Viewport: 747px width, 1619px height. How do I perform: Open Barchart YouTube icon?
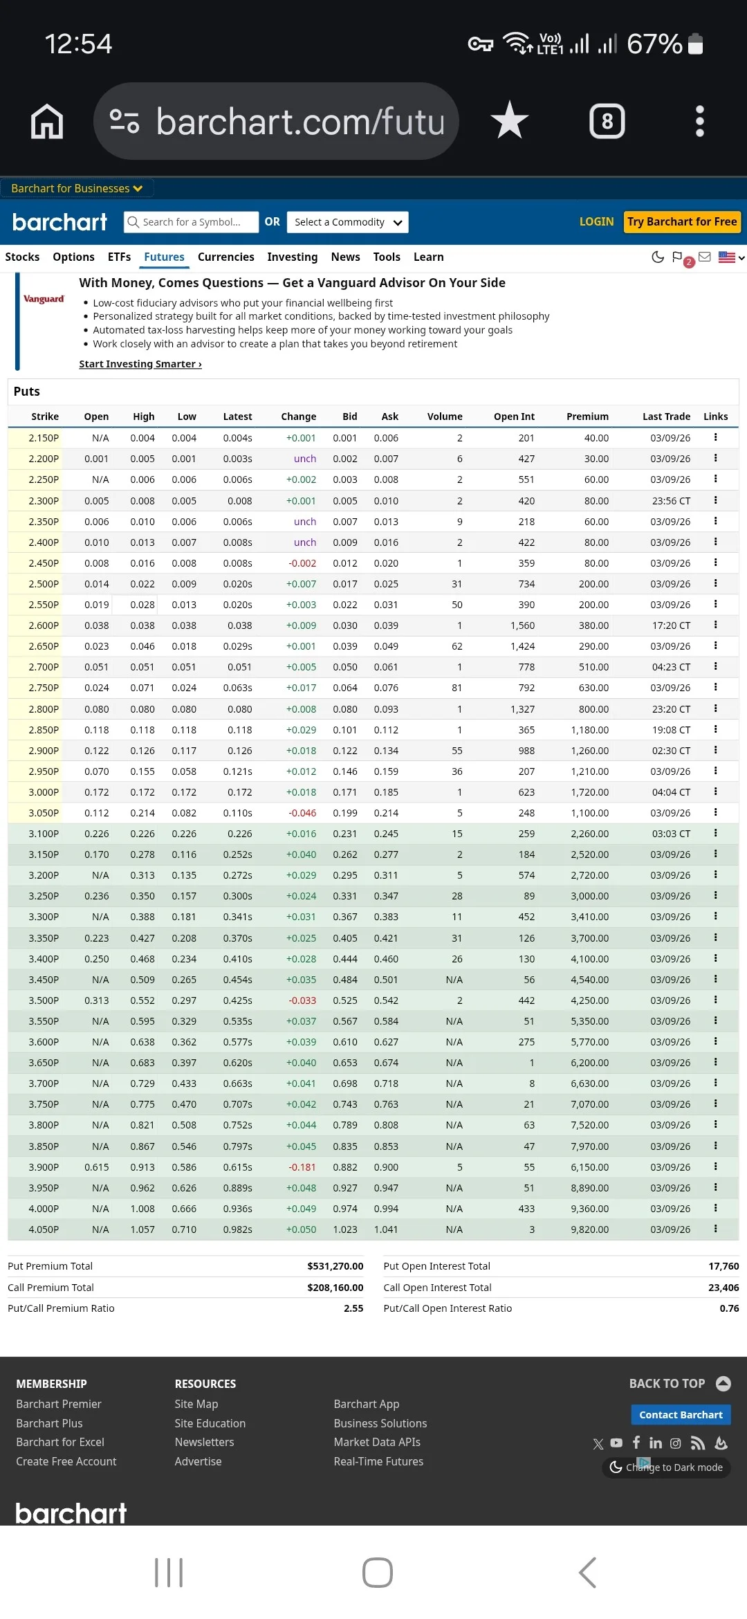point(616,1443)
